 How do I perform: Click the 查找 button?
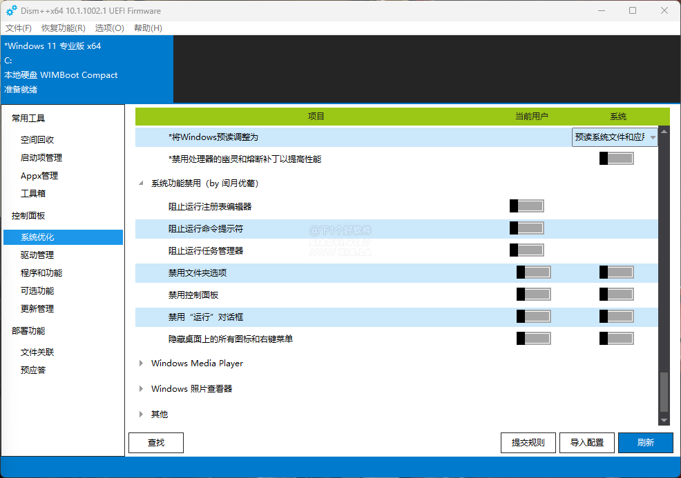(x=156, y=442)
